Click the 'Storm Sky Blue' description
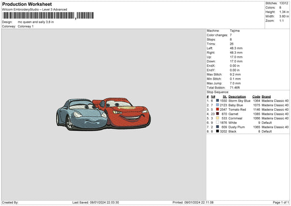The image size is (291, 206). [x=240, y=101]
